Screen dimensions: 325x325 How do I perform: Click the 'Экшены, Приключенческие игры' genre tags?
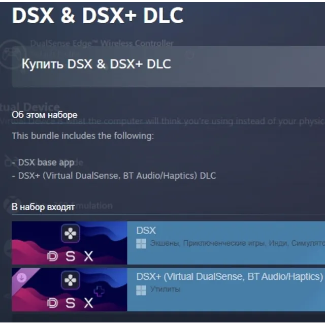(x=208, y=243)
